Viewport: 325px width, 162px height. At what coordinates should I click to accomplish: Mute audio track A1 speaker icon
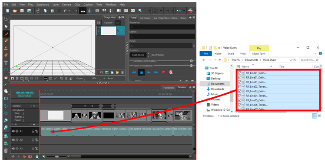(x=13, y=131)
